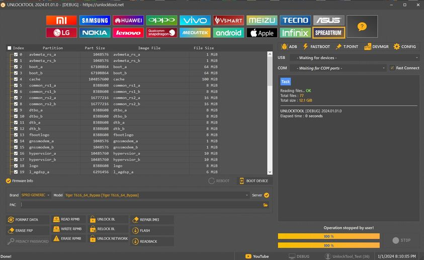This screenshot has width=424, height=260.
Task: Open the YouTube link in status bar
Action: tap(257, 256)
